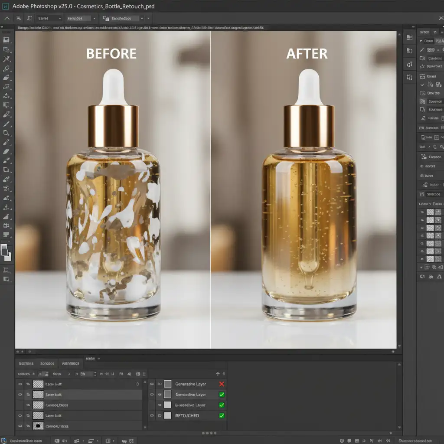Toggle the red X on first Generative Layer

coord(222,384)
